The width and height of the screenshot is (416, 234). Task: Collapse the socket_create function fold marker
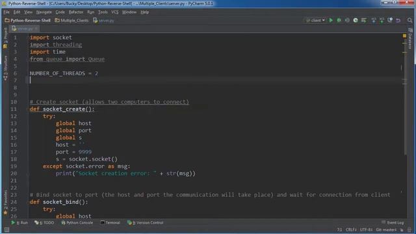pos(28,109)
